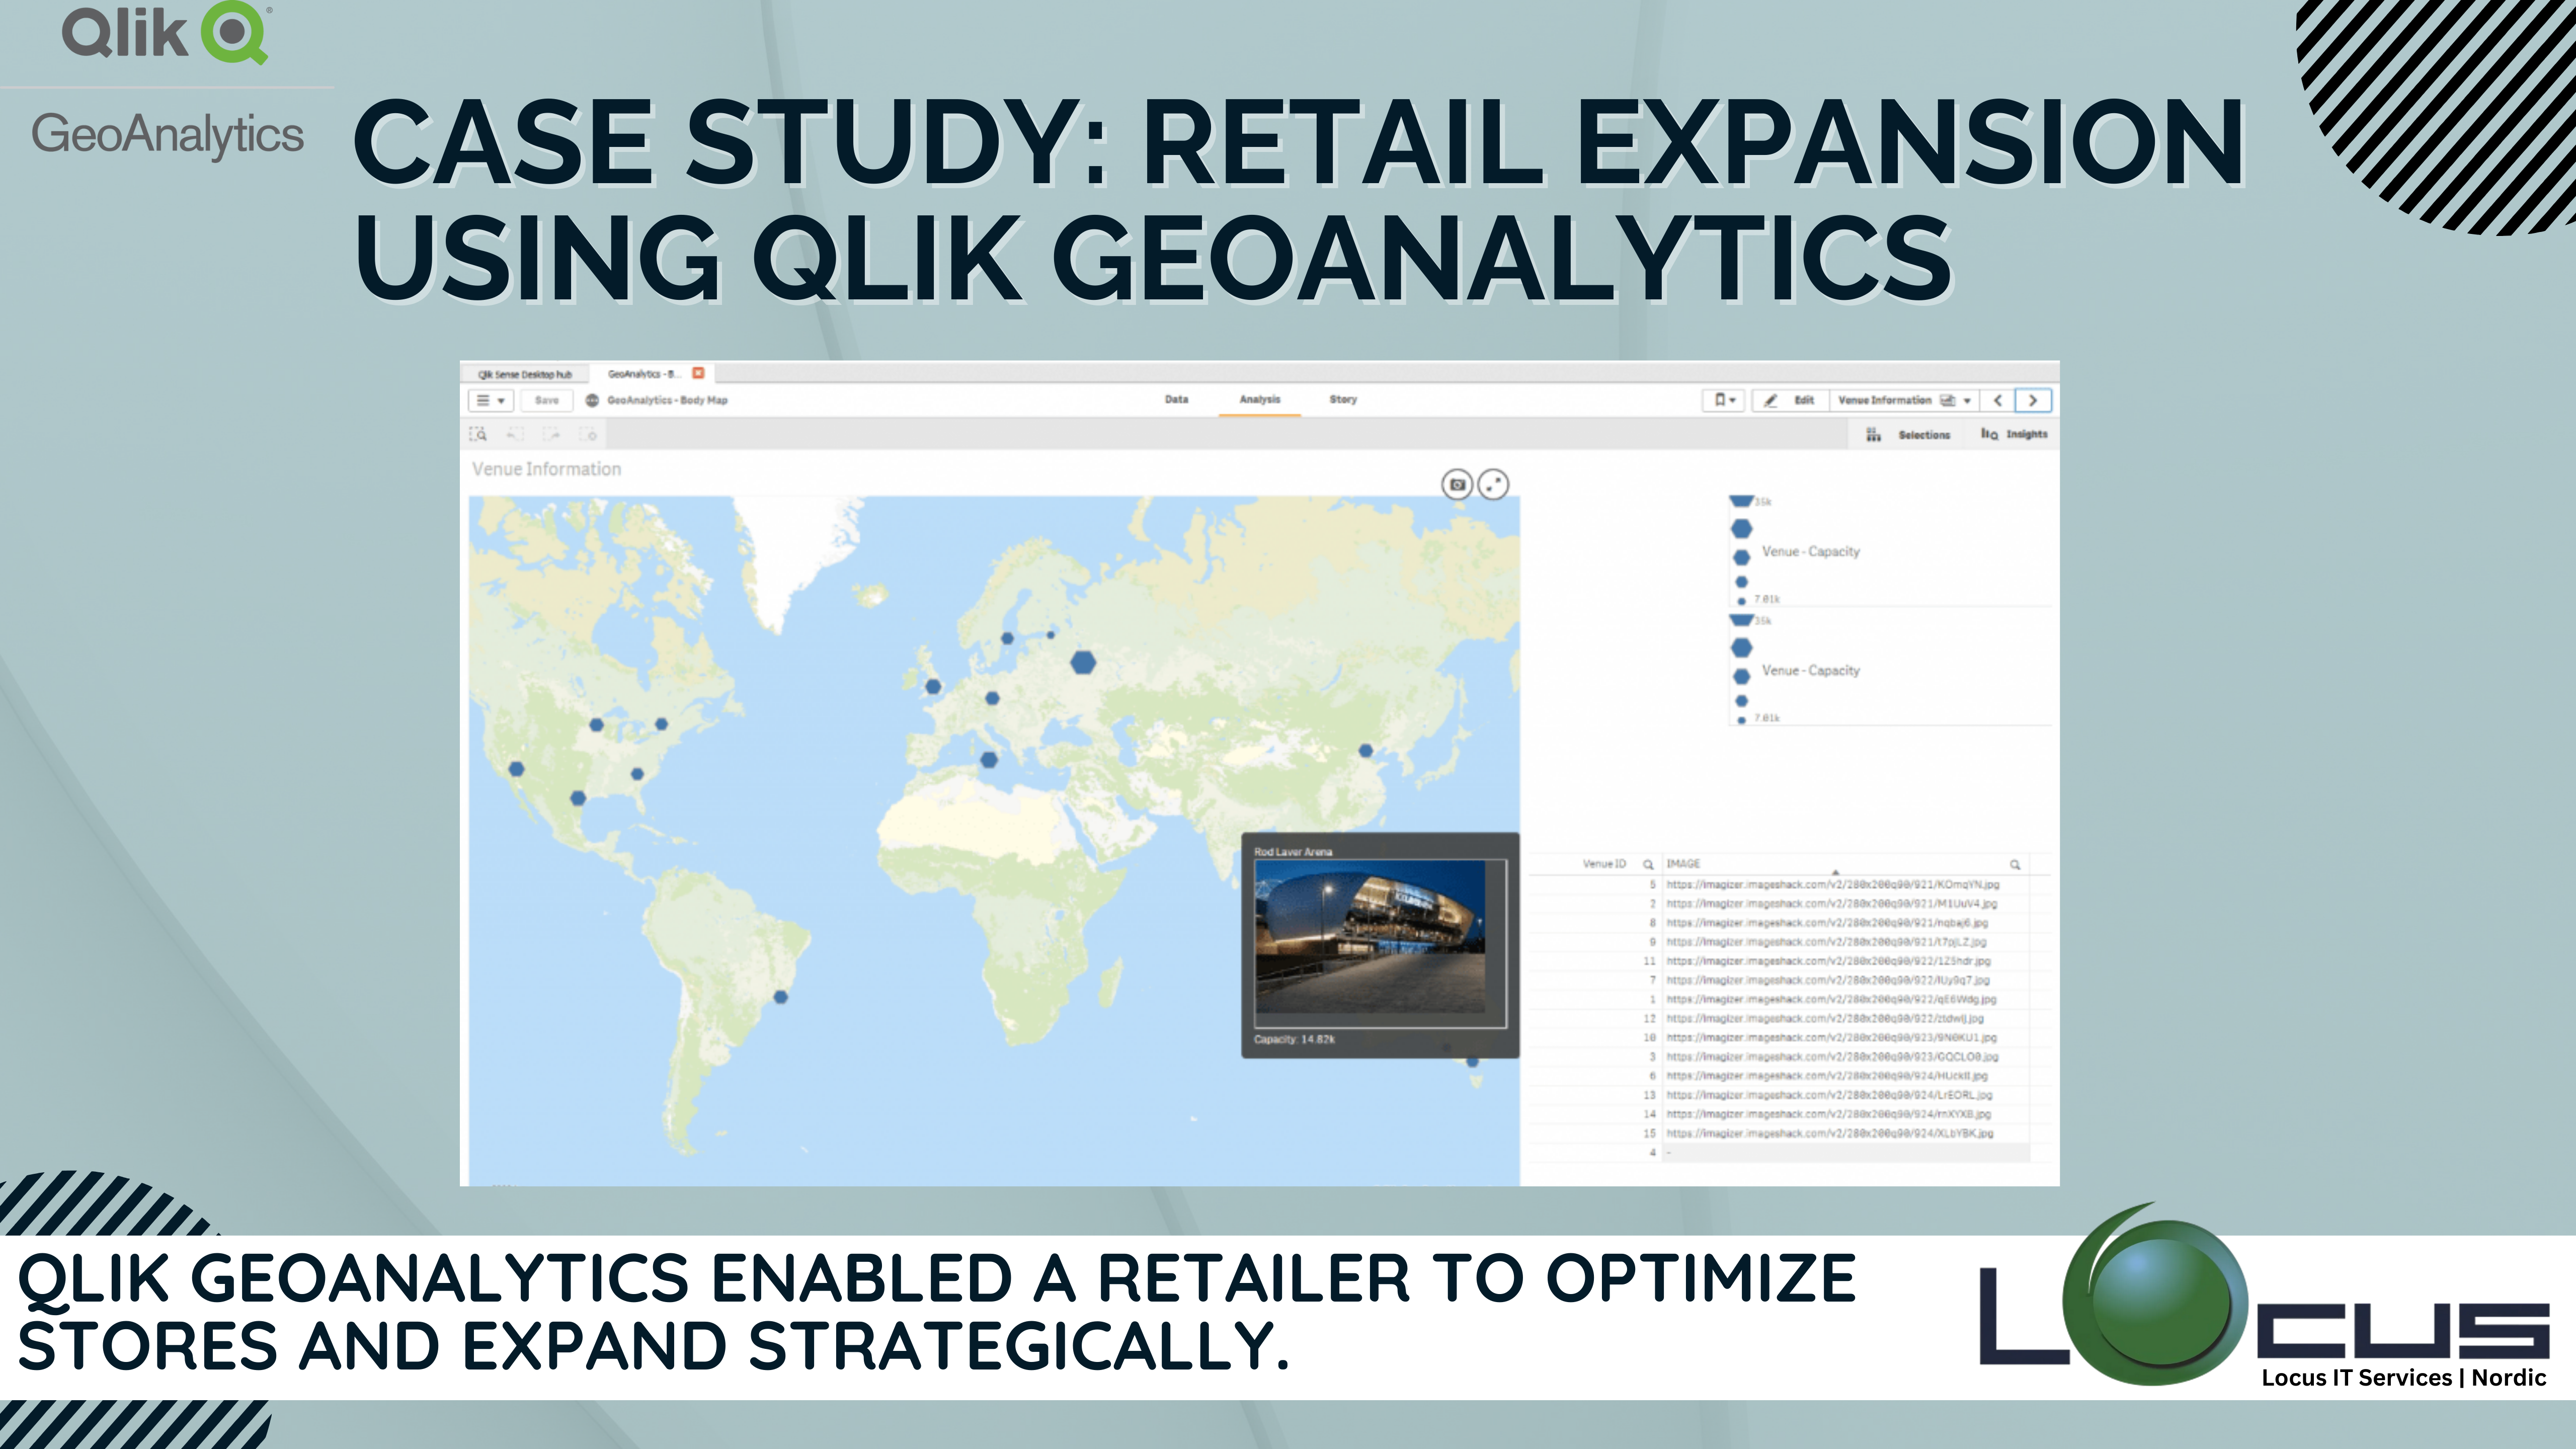Activate the smart search selection icon
Image resolution: width=2576 pixels, height=1449 pixels.
coord(478,434)
